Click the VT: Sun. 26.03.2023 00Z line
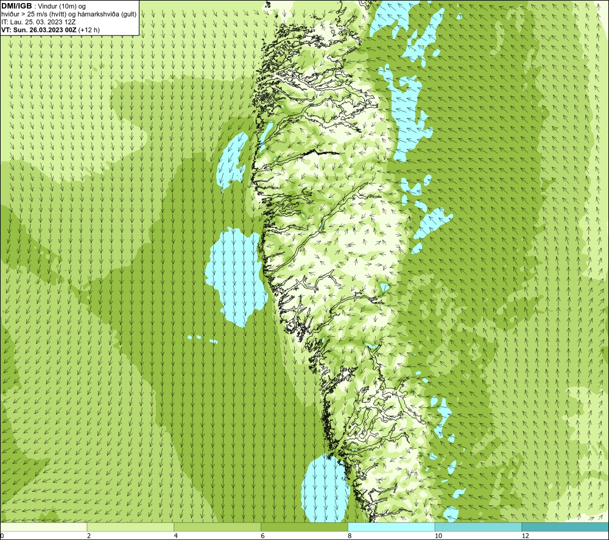Viewport: 609px width, 540px height. click(51, 30)
